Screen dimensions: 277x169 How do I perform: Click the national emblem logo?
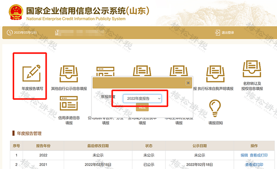pyautogui.click(x=16, y=12)
